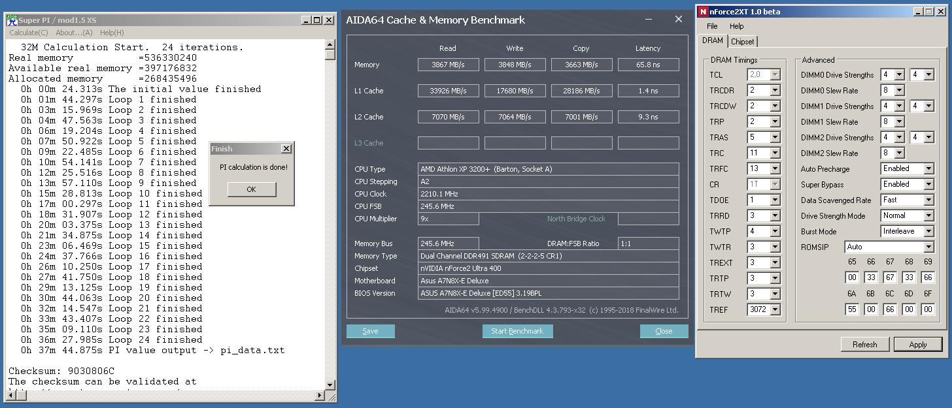
Task: Click Memory Read 3867 MB/s field
Action: [449, 65]
